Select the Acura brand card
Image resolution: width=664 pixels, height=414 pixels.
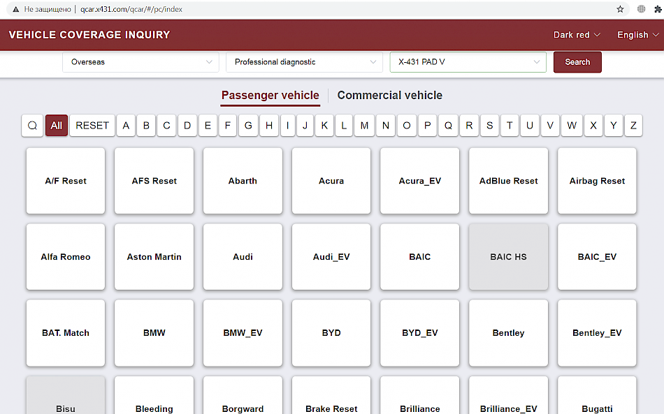331,181
